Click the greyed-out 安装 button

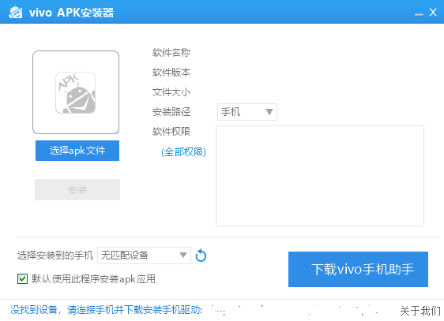coord(77,189)
